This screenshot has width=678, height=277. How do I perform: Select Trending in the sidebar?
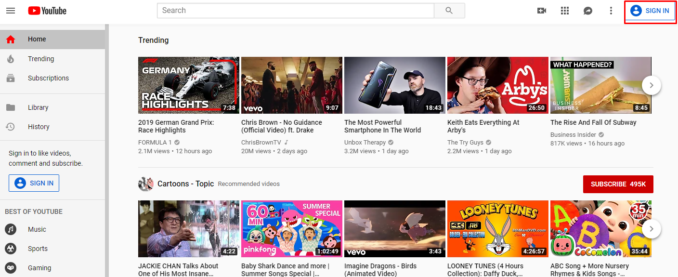pyautogui.click(x=52, y=59)
